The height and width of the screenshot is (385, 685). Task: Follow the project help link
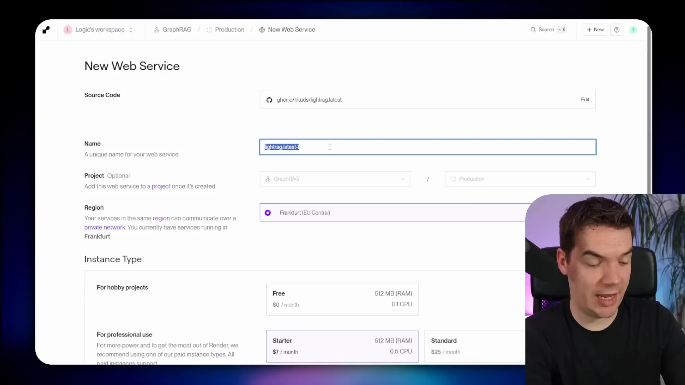[161, 186]
